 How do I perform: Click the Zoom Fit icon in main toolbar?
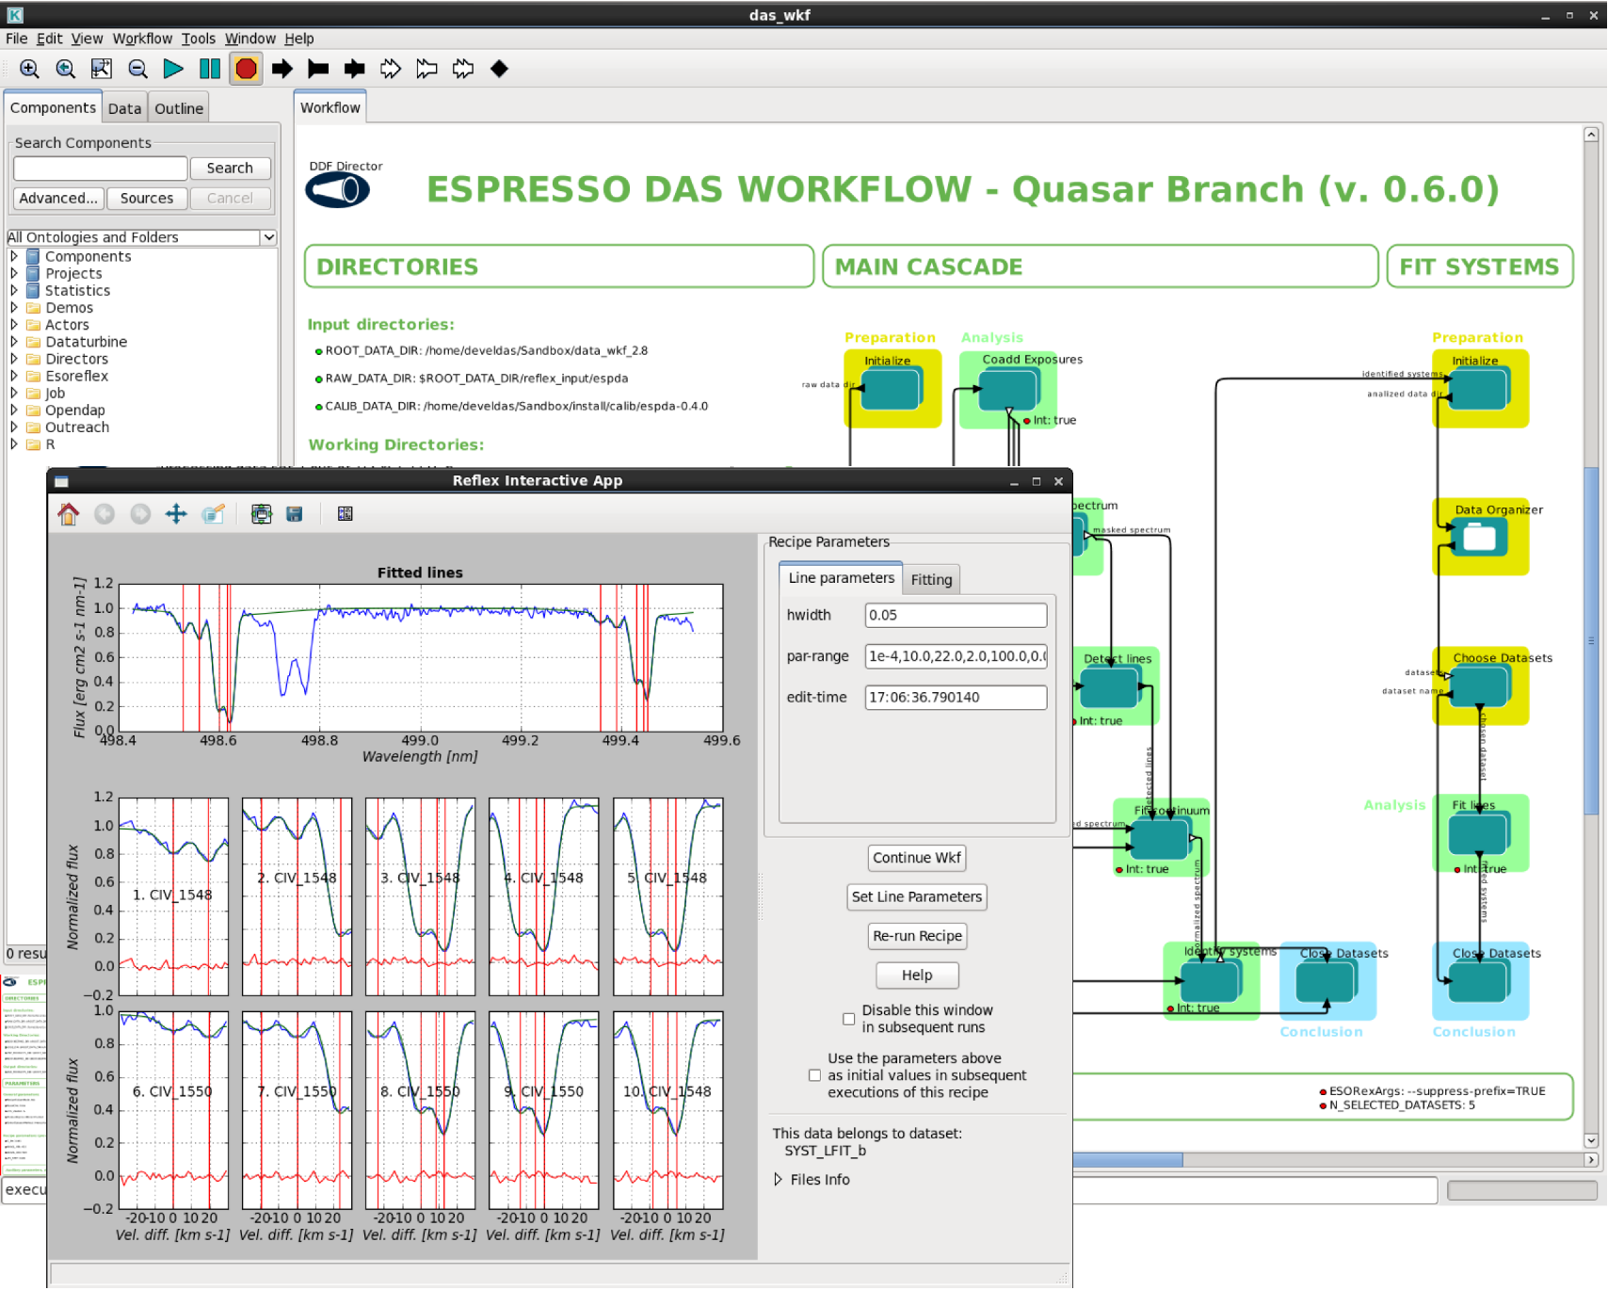coord(101,69)
